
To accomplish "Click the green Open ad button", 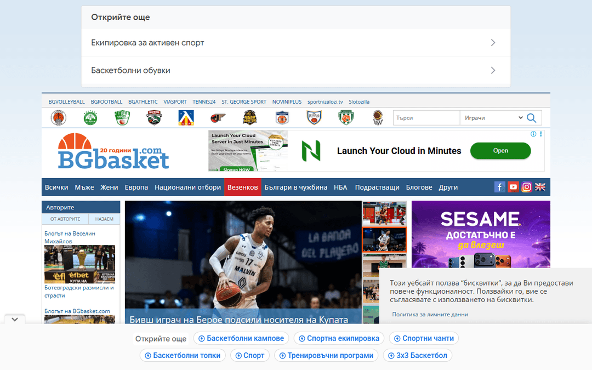I will pyautogui.click(x=500, y=151).
